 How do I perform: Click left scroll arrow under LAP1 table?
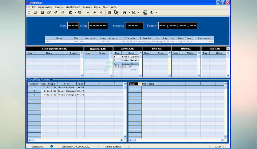coord(130,140)
